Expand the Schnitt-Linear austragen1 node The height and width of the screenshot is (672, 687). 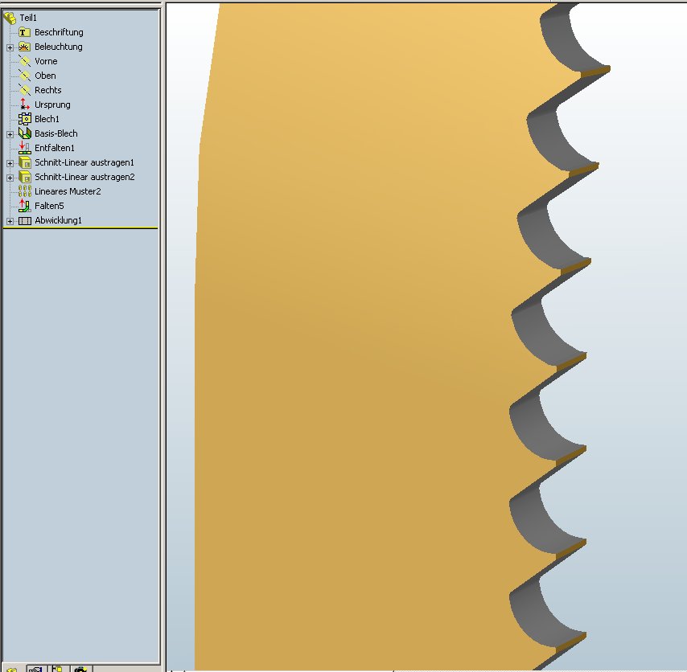tap(10, 163)
